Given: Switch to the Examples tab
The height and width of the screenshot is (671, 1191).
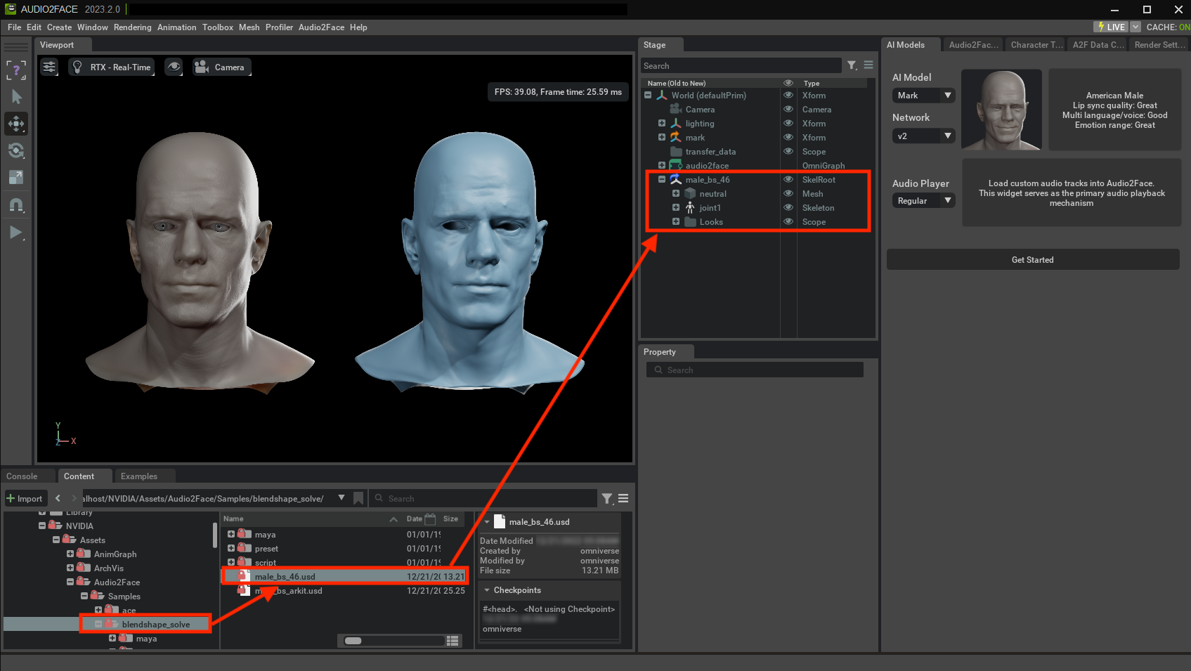Looking at the screenshot, I should [138, 476].
